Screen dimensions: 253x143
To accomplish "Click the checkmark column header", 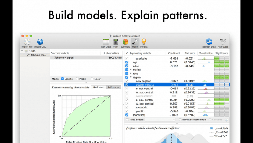I will click(127, 53).
